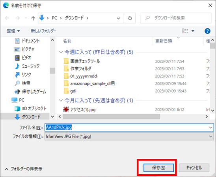Open the 整理 menu
The width and height of the screenshot is (216, 177).
13,31
